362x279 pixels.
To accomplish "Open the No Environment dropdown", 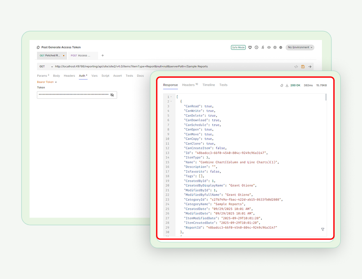I will tap(300, 48).
